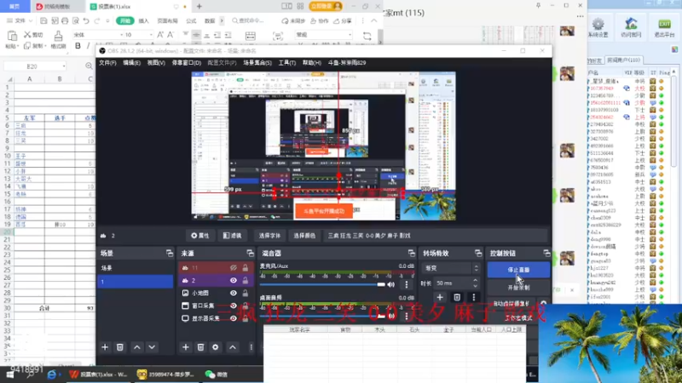
Task: Click WPS undo arrow icon
Action: point(86,20)
